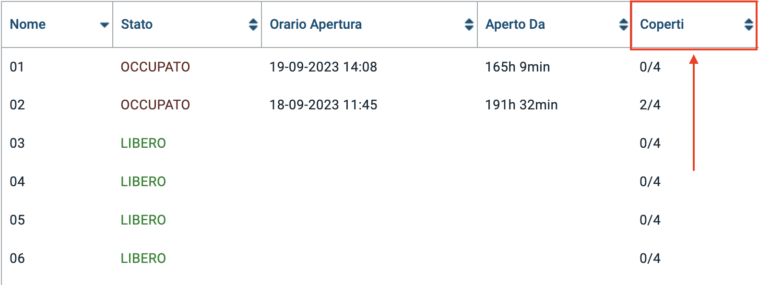Click the Stato column sort icon

click(x=253, y=24)
